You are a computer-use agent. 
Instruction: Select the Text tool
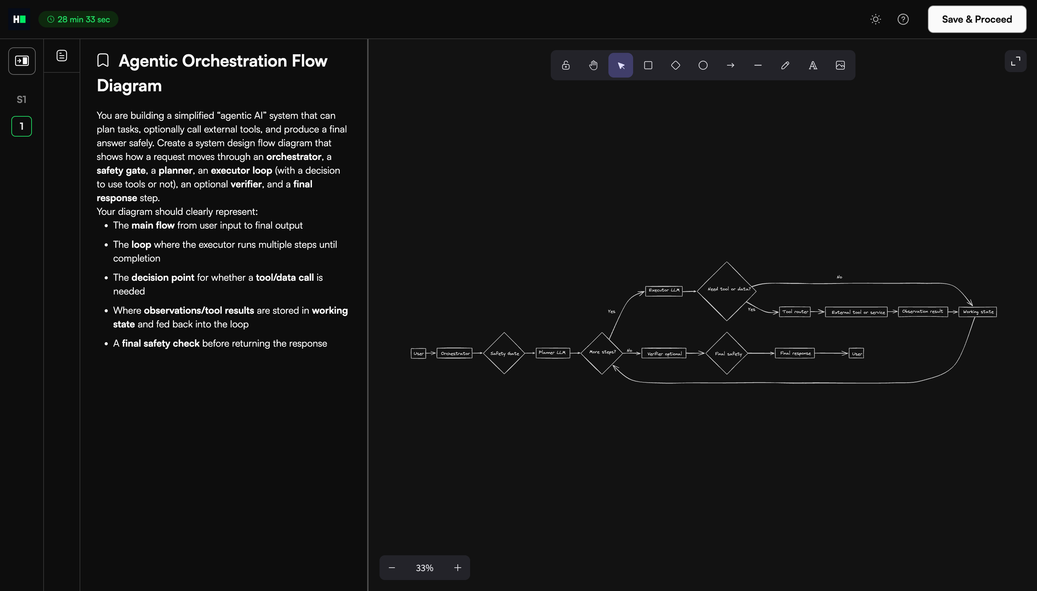tap(813, 65)
